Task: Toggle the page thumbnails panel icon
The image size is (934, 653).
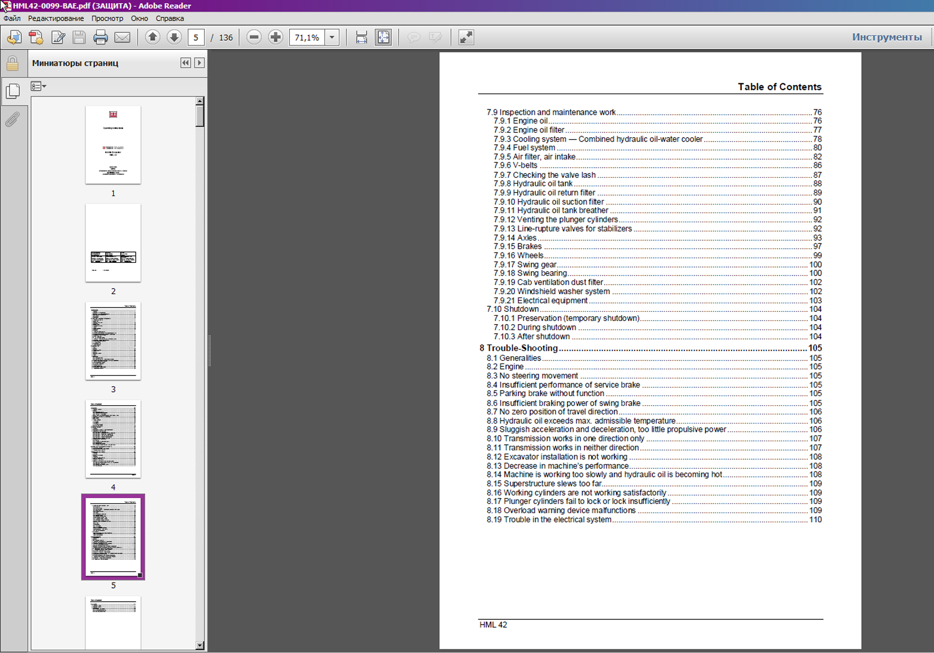Action: (x=13, y=91)
